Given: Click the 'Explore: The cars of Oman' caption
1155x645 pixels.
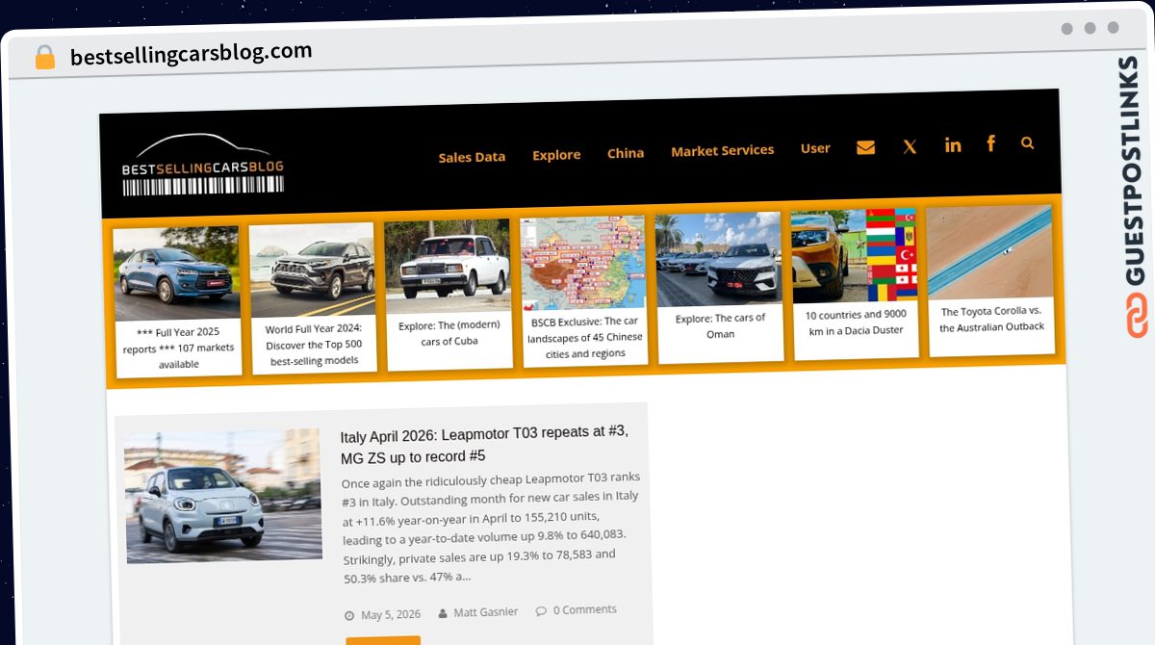Looking at the screenshot, I should pyautogui.click(x=721, y=325).
